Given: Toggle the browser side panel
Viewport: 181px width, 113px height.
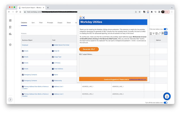Looking at the screenshot, I should (159, 12).
